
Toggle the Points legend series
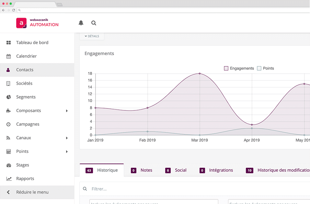265,68
